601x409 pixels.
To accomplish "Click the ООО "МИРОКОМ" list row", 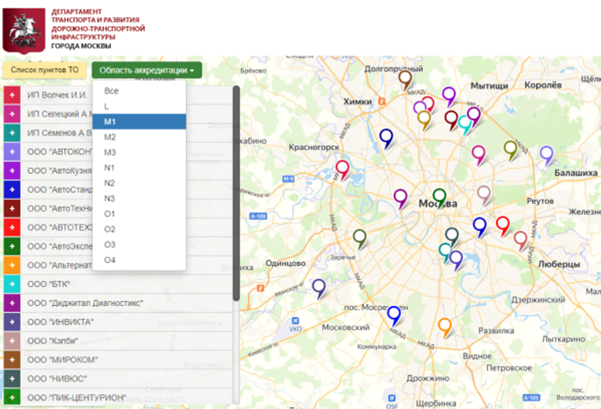I will 118,360.
